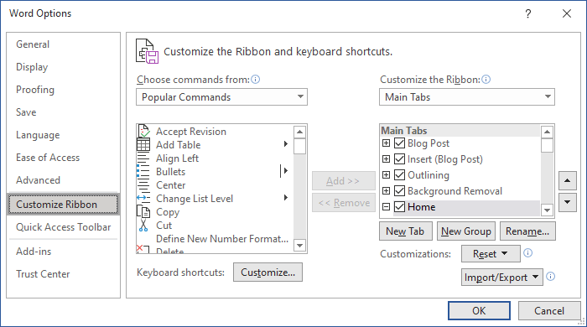
Task: Expand the Insert (Blog Post) node
Action: [386, 159]
